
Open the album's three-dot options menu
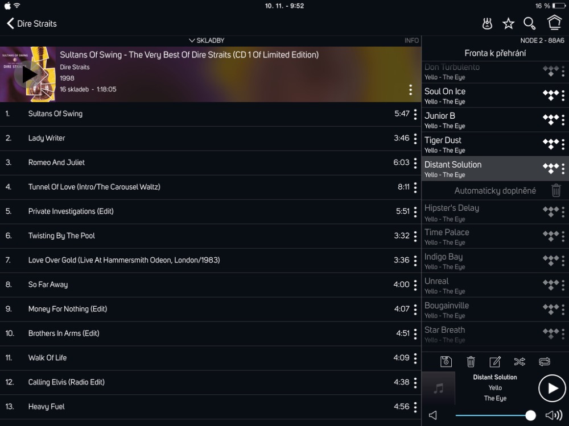pos(410,90)
